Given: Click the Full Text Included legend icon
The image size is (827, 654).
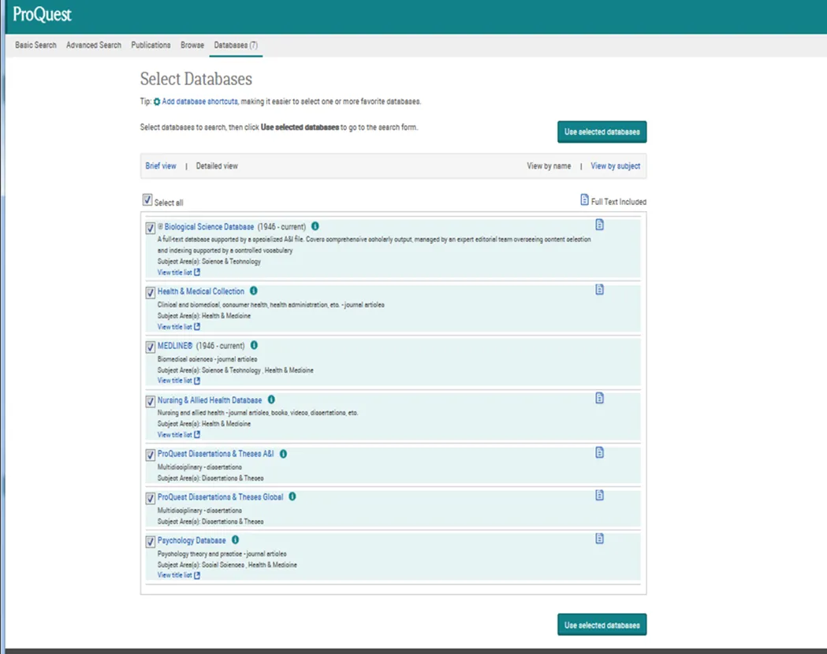Looking at the screenshot, I should coord(584,199).
